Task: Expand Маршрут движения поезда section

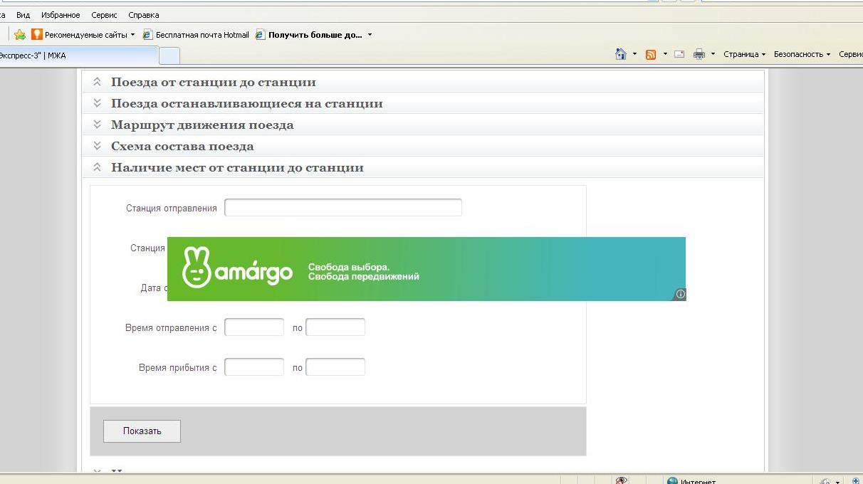Action: [423, 125]
